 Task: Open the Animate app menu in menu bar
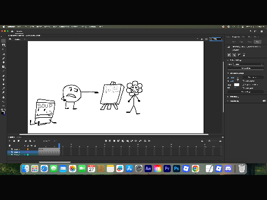11,27
